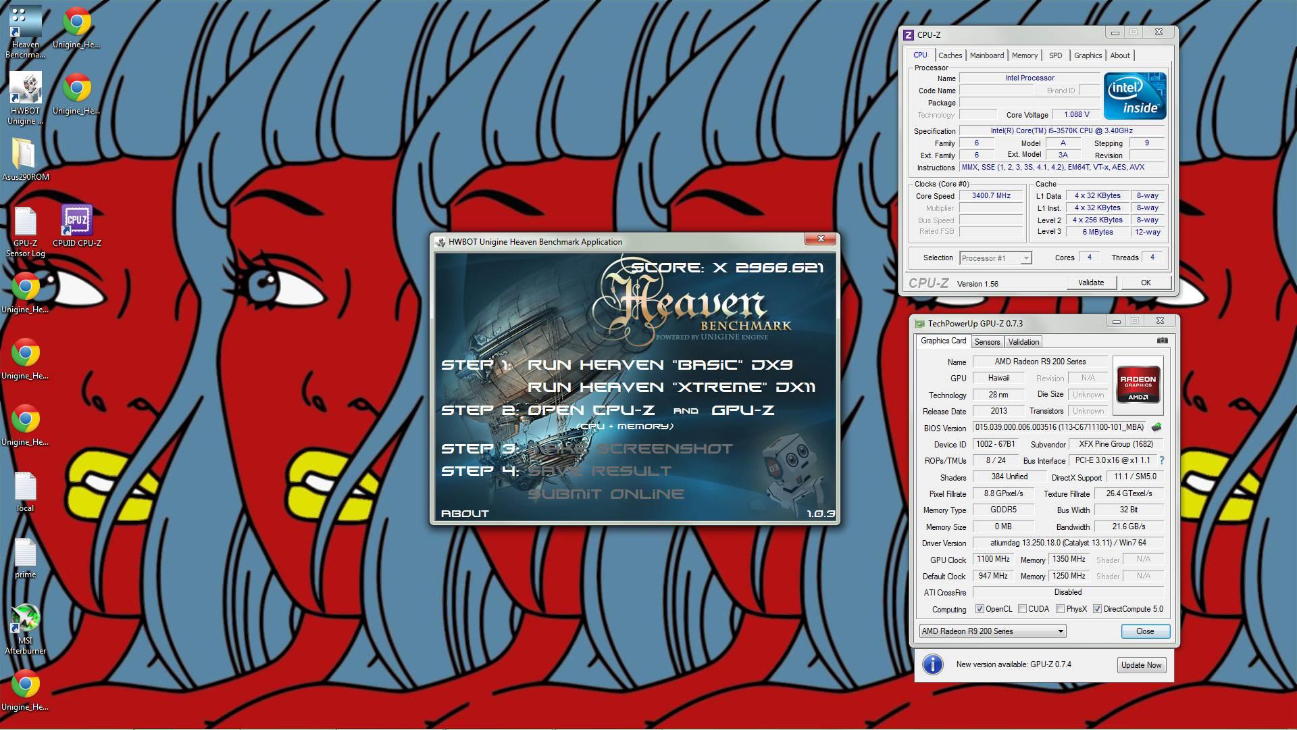The width and height of the screenshot is (1297, 730).
Task: Click the OK button in CPU-Z
Action: pyautogui.click(x=1146, y=283)
